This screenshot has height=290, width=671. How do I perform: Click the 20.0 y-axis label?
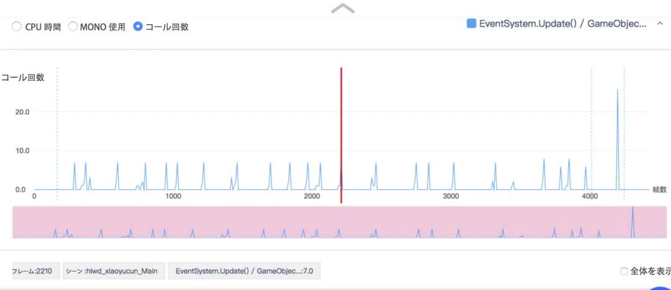click(x=22, y=112)
